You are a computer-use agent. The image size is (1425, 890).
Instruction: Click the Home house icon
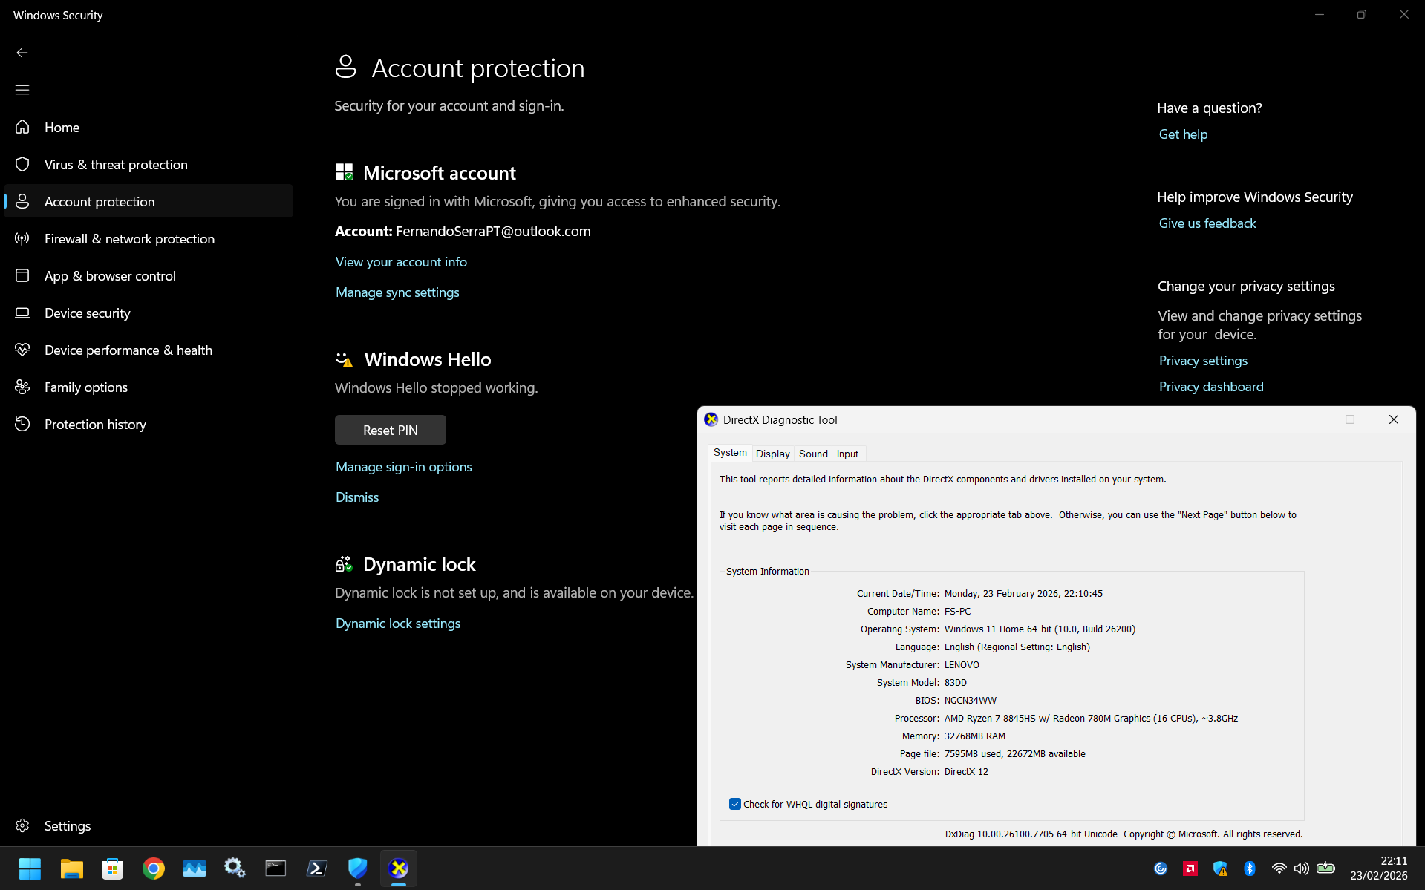pyautogui.click(x=22, y=127)
